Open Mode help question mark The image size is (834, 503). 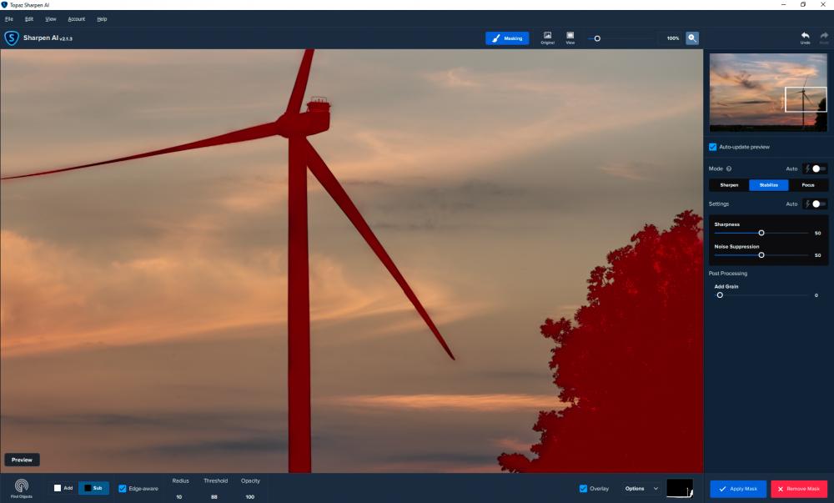(x=729, y=169)
